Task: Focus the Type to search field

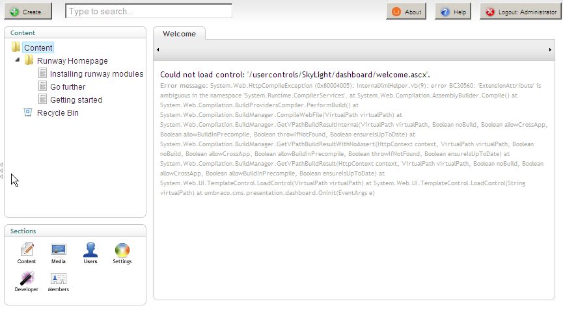Action: pyautogui.click(x=148, y=11)
